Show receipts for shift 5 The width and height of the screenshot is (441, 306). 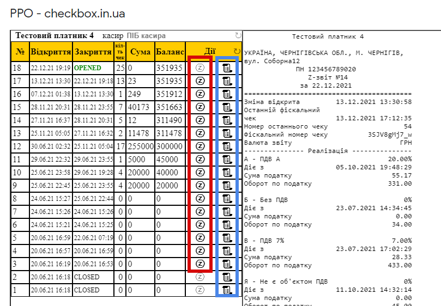pos(227,238)
